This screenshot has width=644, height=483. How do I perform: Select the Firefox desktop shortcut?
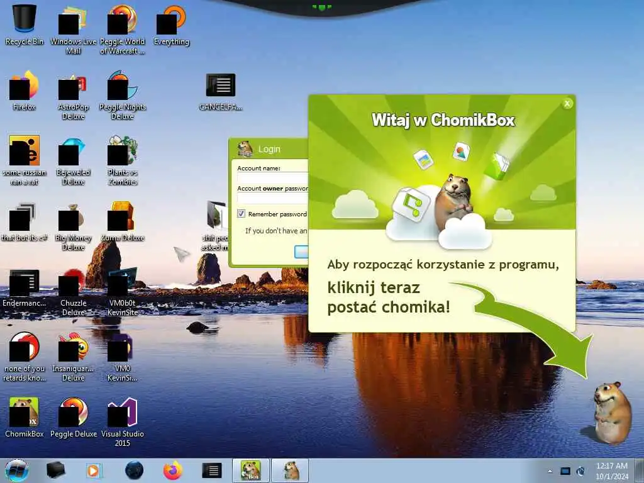click(25, 91)
